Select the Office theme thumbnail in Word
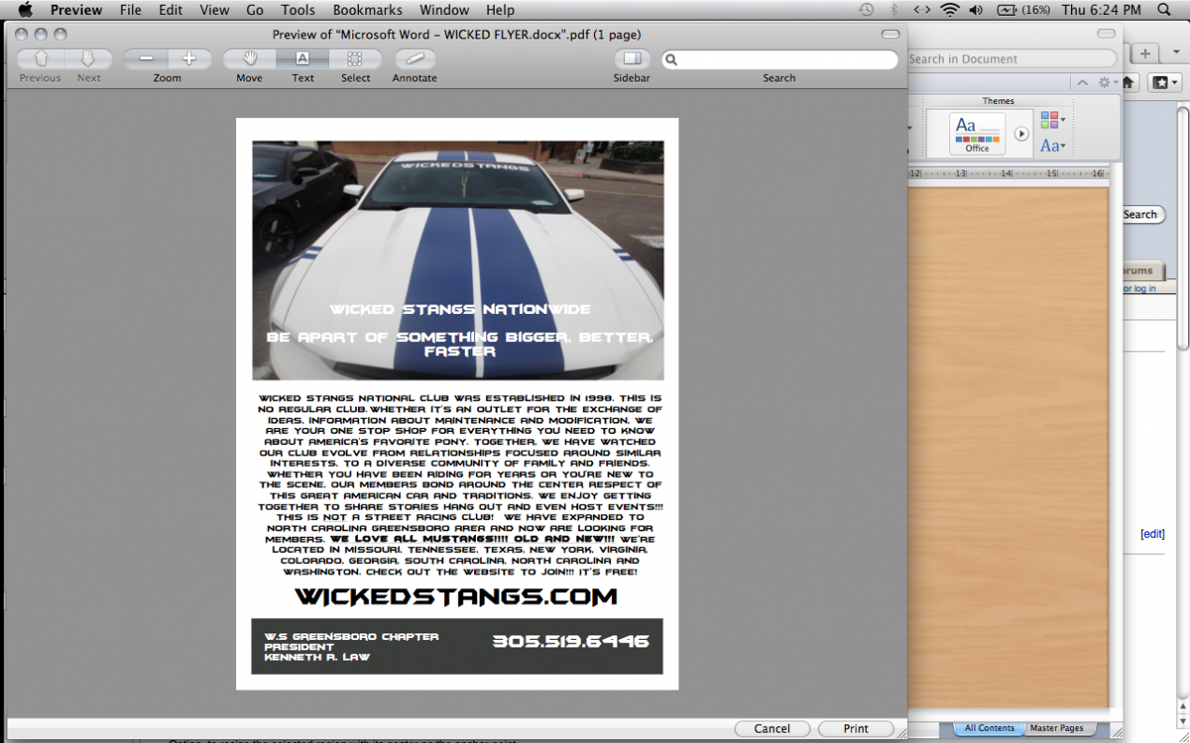Viewport: 1190px width, 743px height. (x=977, y=134)
